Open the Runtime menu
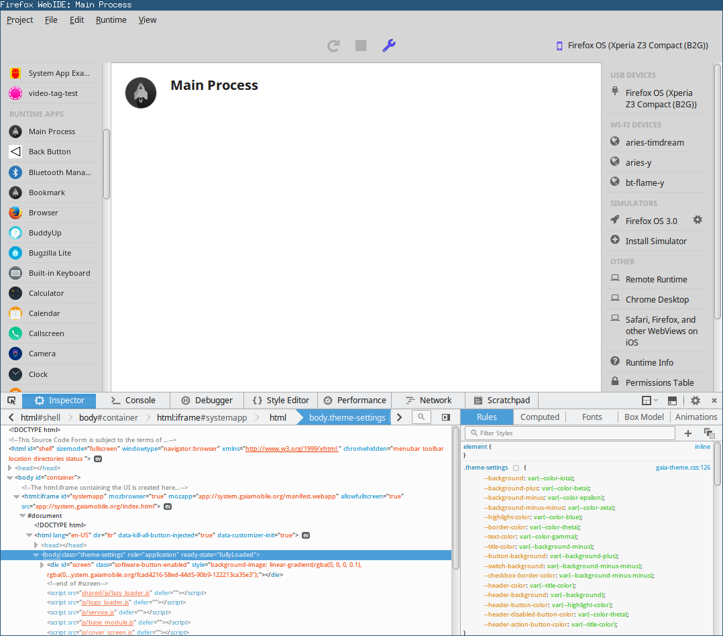The image size is (723, 636). coord(111,20)
